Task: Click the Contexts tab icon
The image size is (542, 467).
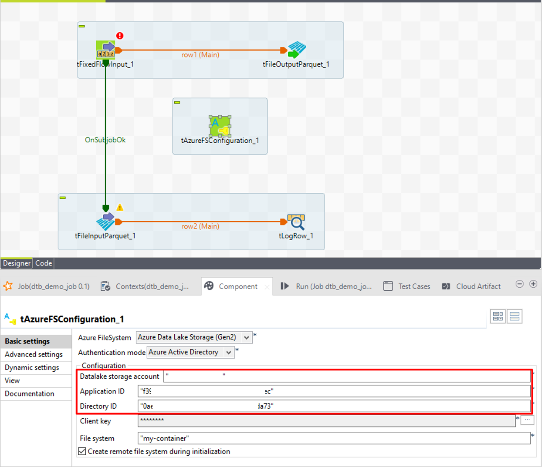Action: 105,286
